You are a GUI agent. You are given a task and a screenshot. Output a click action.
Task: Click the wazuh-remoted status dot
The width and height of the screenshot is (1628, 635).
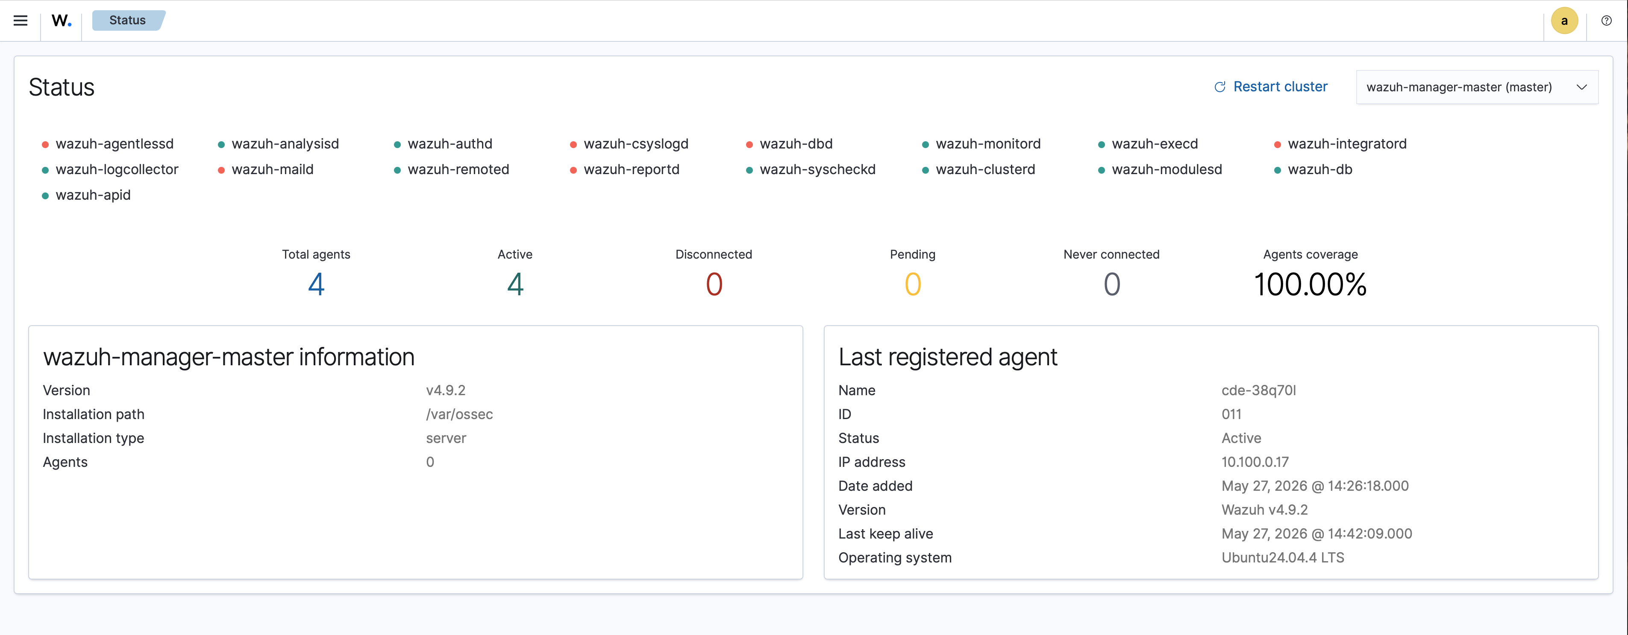point(397,170)
